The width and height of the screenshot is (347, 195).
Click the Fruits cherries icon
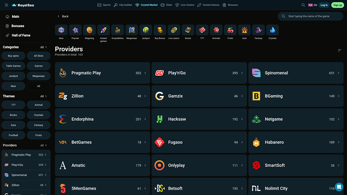click(x=230, y=30)
